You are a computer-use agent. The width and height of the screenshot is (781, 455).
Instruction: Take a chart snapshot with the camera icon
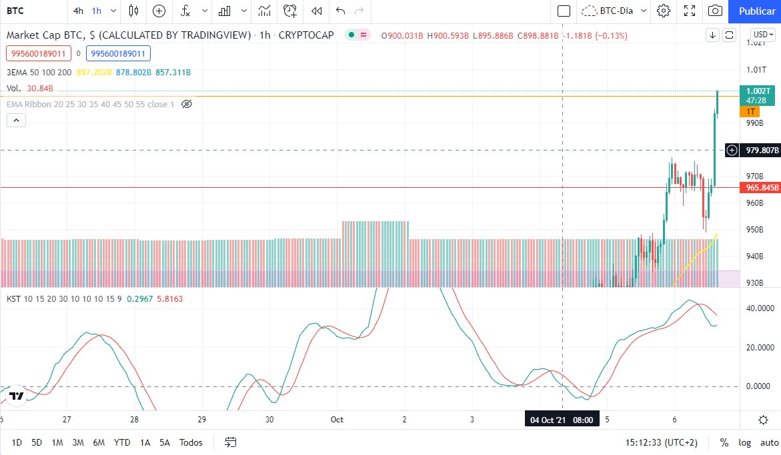pos(714,11)
